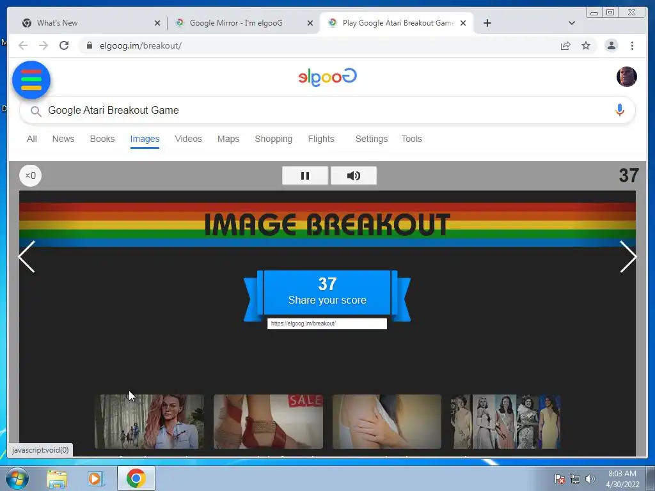The image size is (655, 491).
Task: Pause the Breakout game
Action: (x=305, y=176)
